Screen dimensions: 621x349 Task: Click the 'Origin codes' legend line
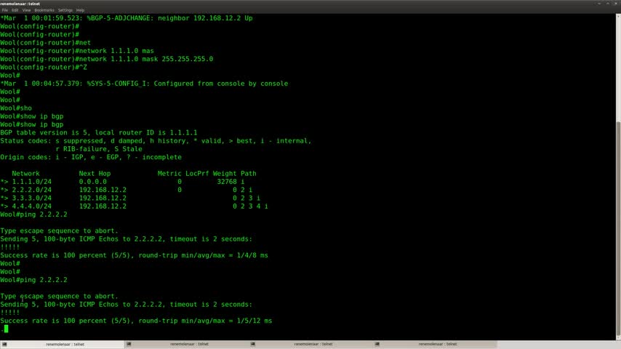pyautogui.click(x=91, y=157)
